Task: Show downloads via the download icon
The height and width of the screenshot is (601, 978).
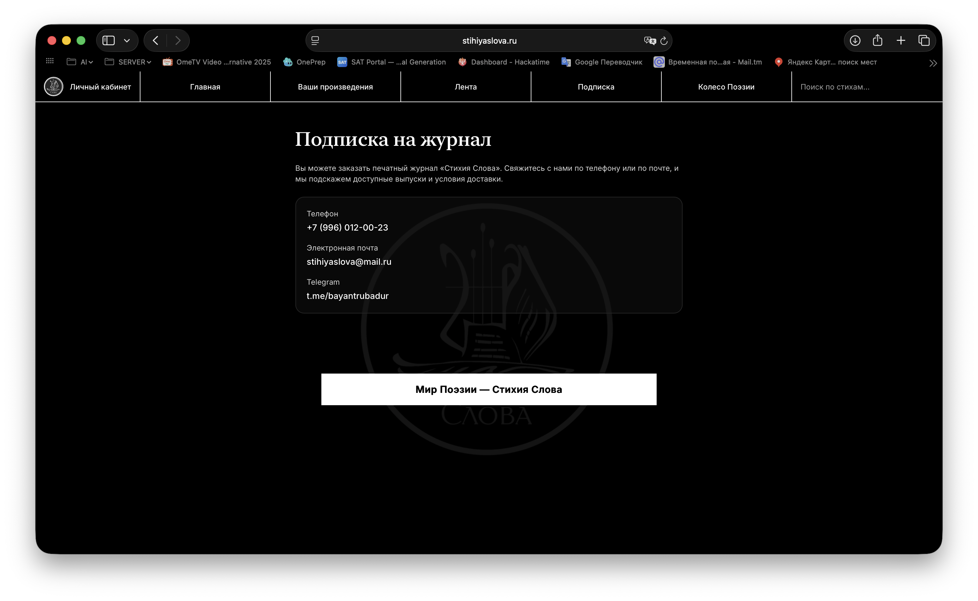Action: pos(855,40)
